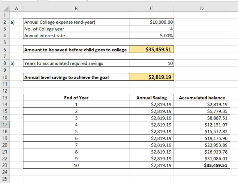Select column D header
Viewport: 238px width, 183px height.
click(x=202, y=9)
